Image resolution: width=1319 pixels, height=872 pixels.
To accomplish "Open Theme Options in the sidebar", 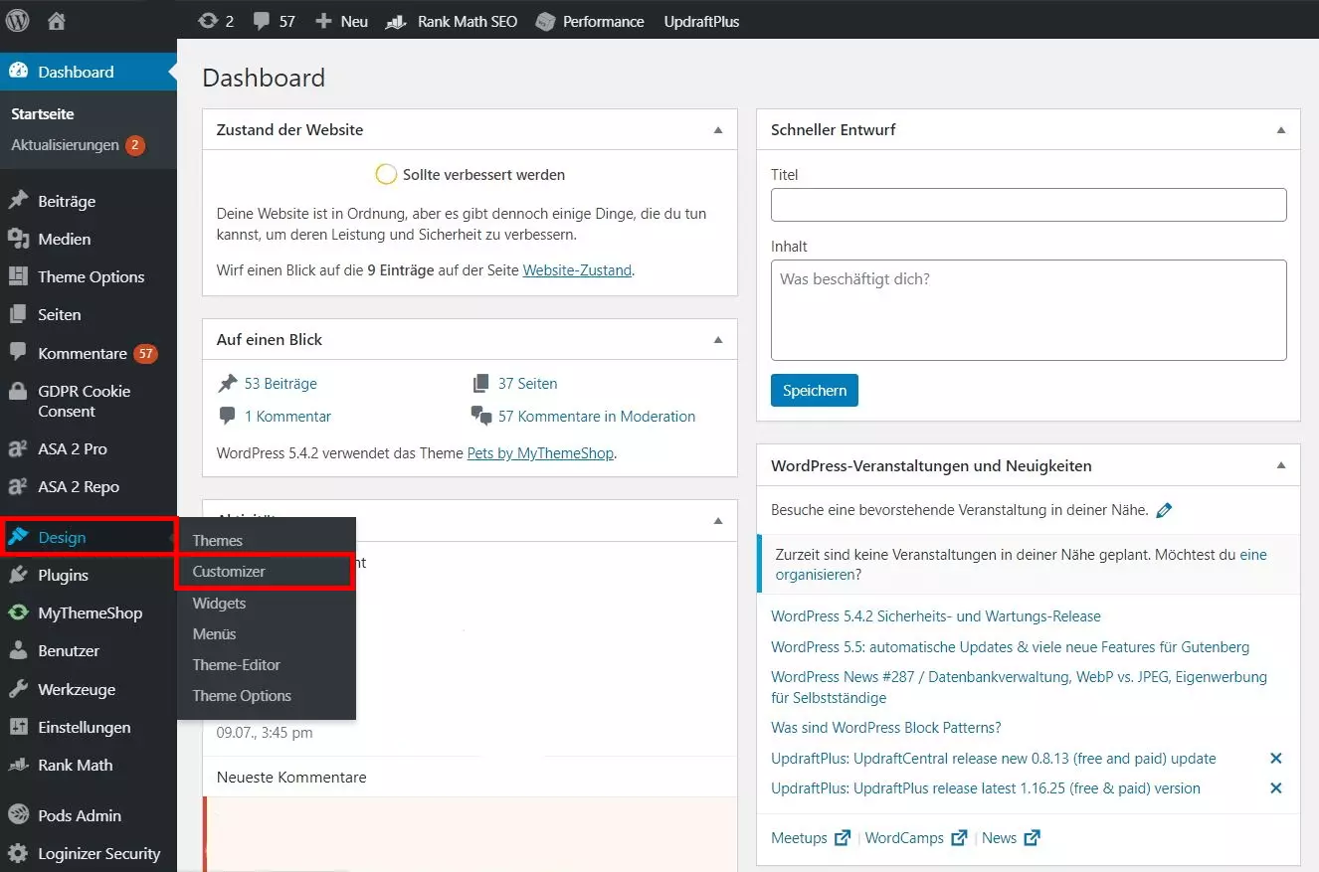I will click(x=89, y=276).
